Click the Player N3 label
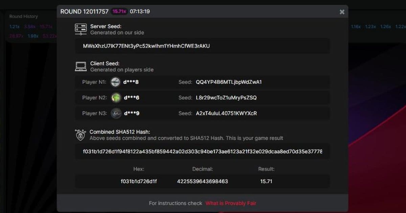Image resolution: width=406 pixels, height=213 pixels. 94,113
